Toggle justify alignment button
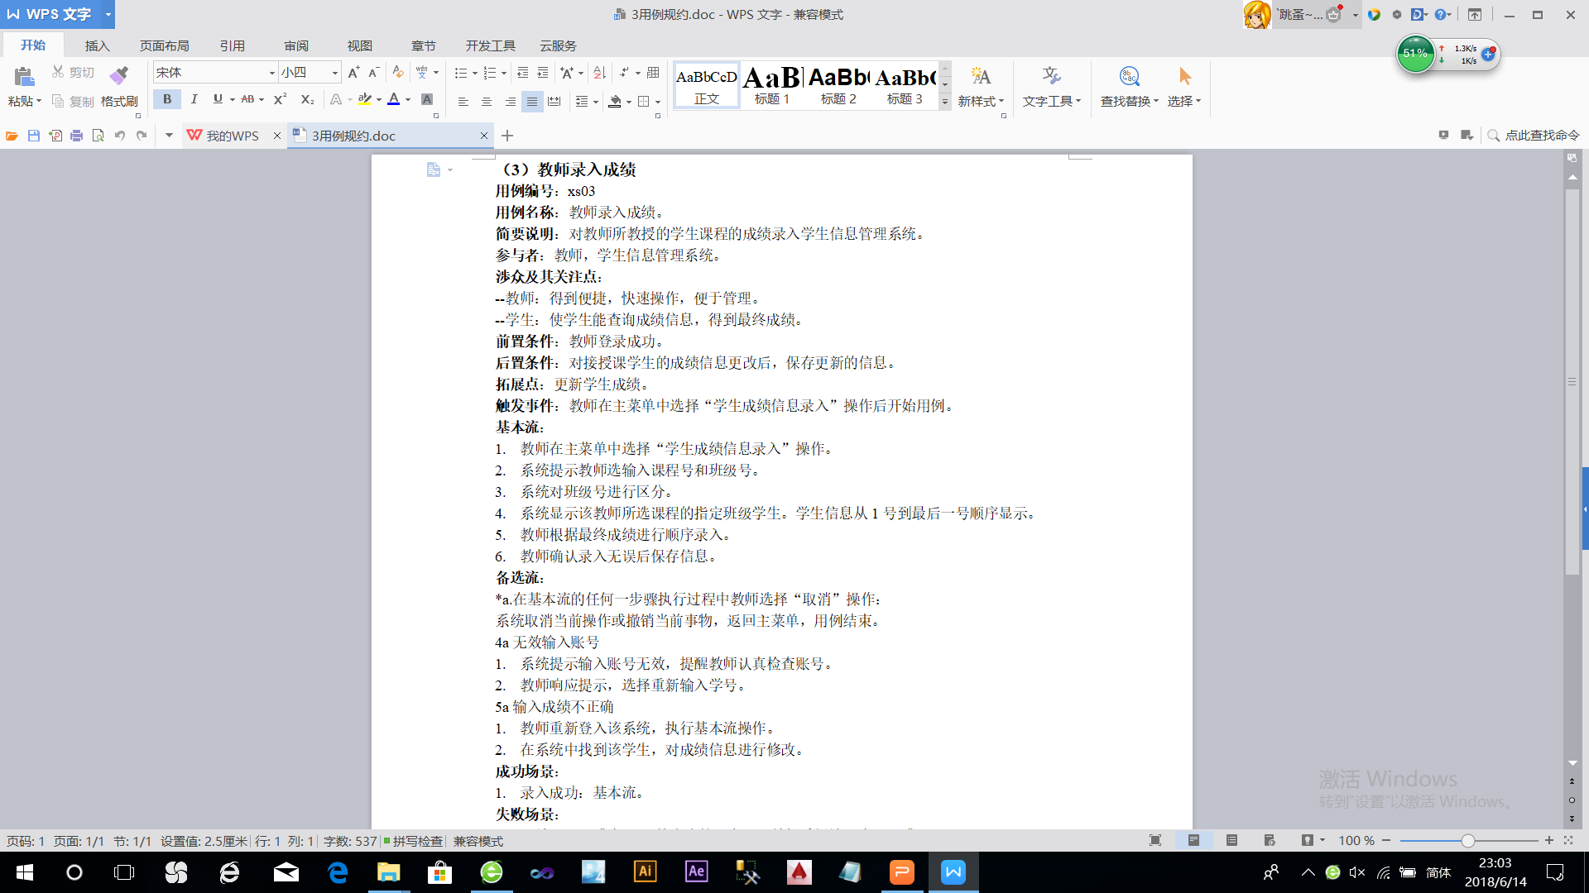 (532, 102)
